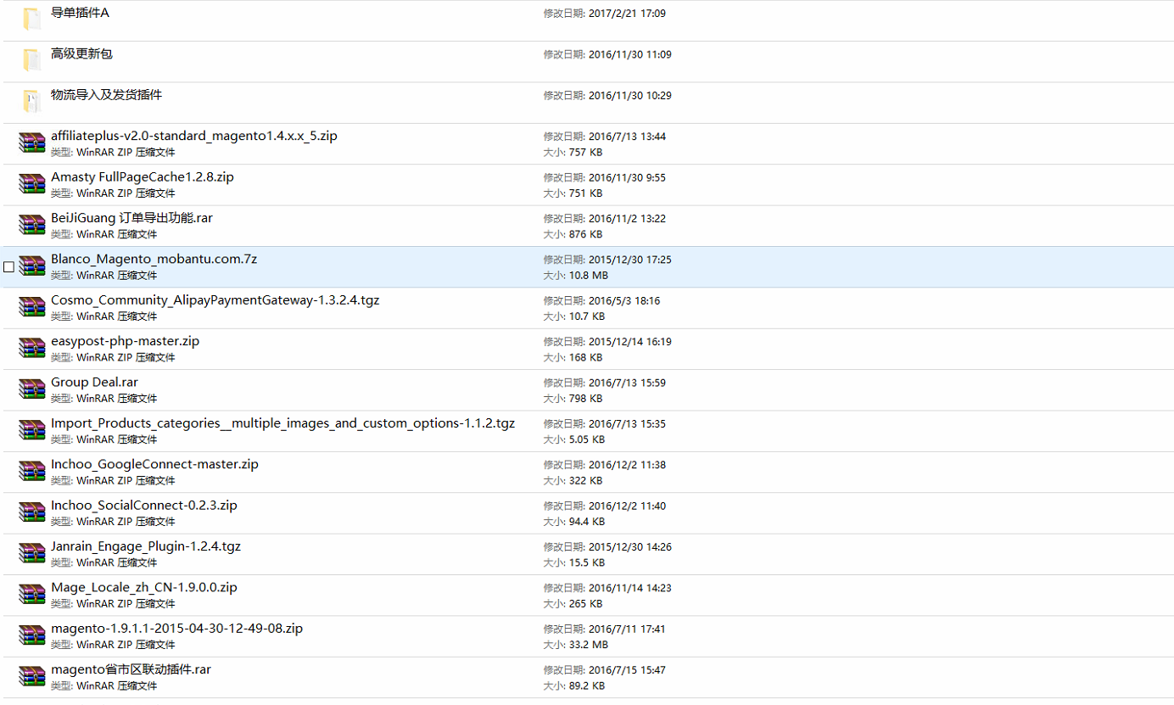Click the archive icon of Inchoo_GoogleConnect-master.zip
This screenshot has height=705, width=1174.
pos(31,471)
